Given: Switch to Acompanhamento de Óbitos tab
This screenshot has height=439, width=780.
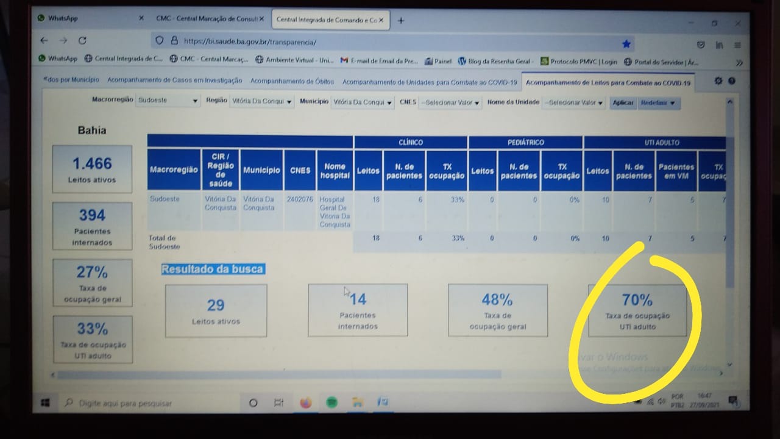Looking at the screenshot, I should [x=292, y=81].
